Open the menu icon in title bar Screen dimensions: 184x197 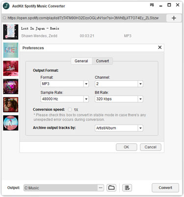click(x=152, y=5)
